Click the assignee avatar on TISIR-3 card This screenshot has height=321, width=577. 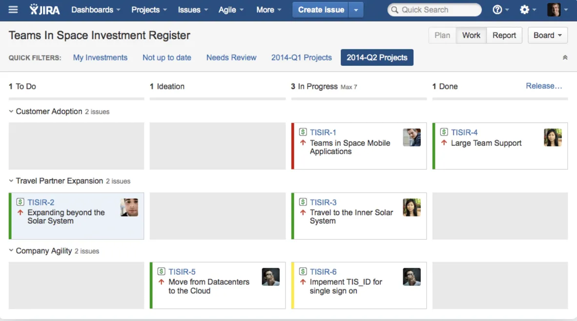412,207
